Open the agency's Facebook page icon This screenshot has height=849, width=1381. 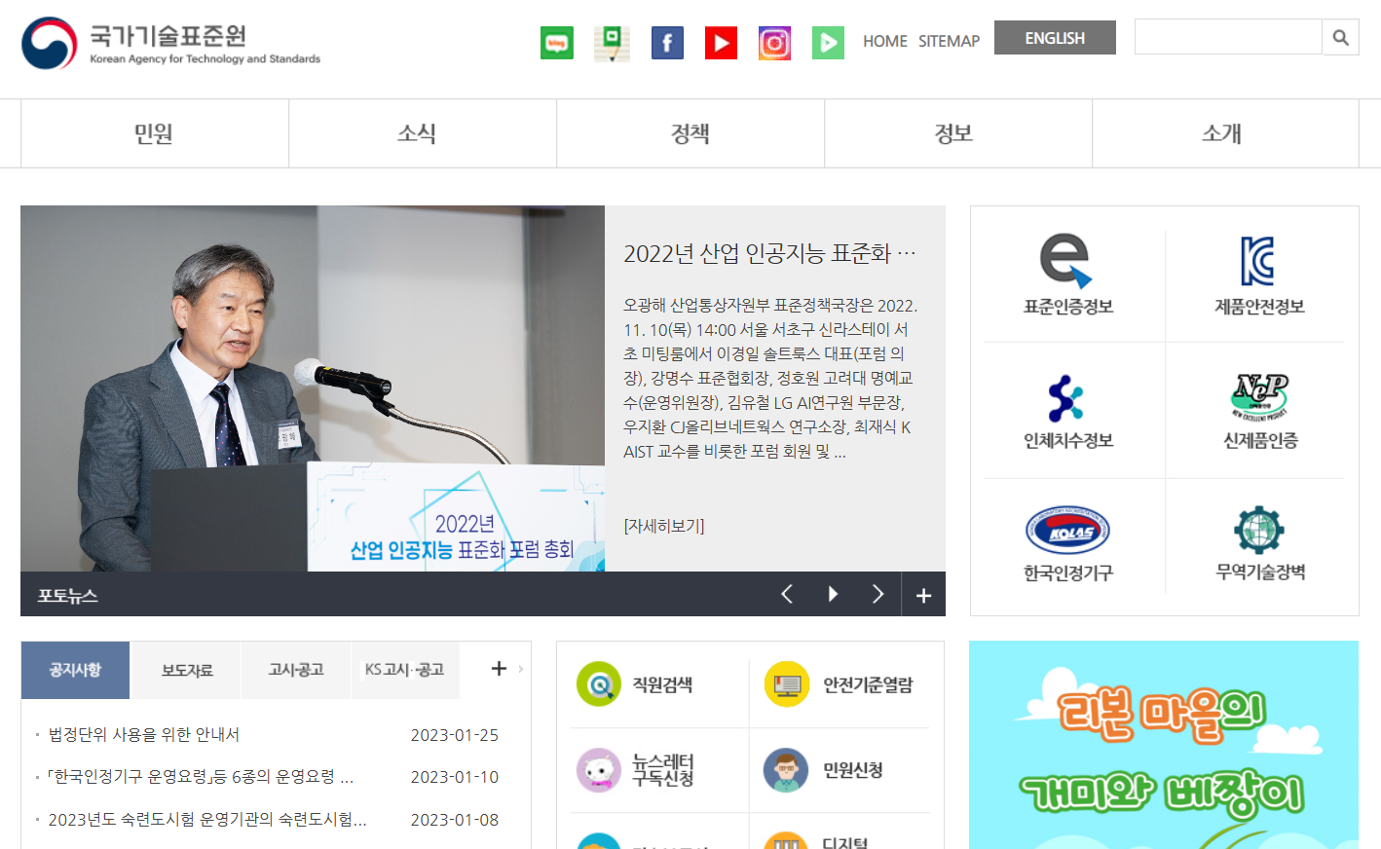tap(667, 42)
